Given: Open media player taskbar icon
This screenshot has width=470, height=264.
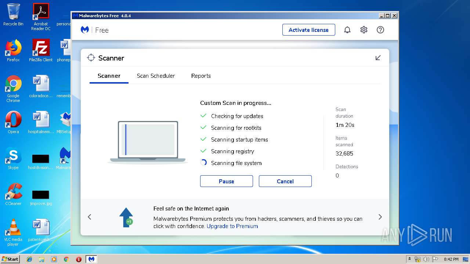Looking at the screenshot, I should coord(54,259).
